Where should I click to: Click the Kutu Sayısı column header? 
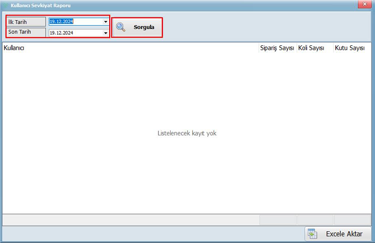click(350, 48)
